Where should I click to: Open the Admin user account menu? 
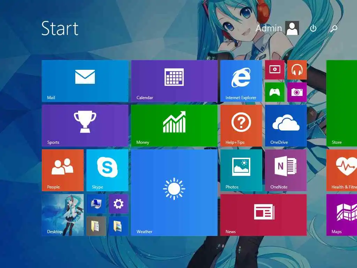[277, 28]
